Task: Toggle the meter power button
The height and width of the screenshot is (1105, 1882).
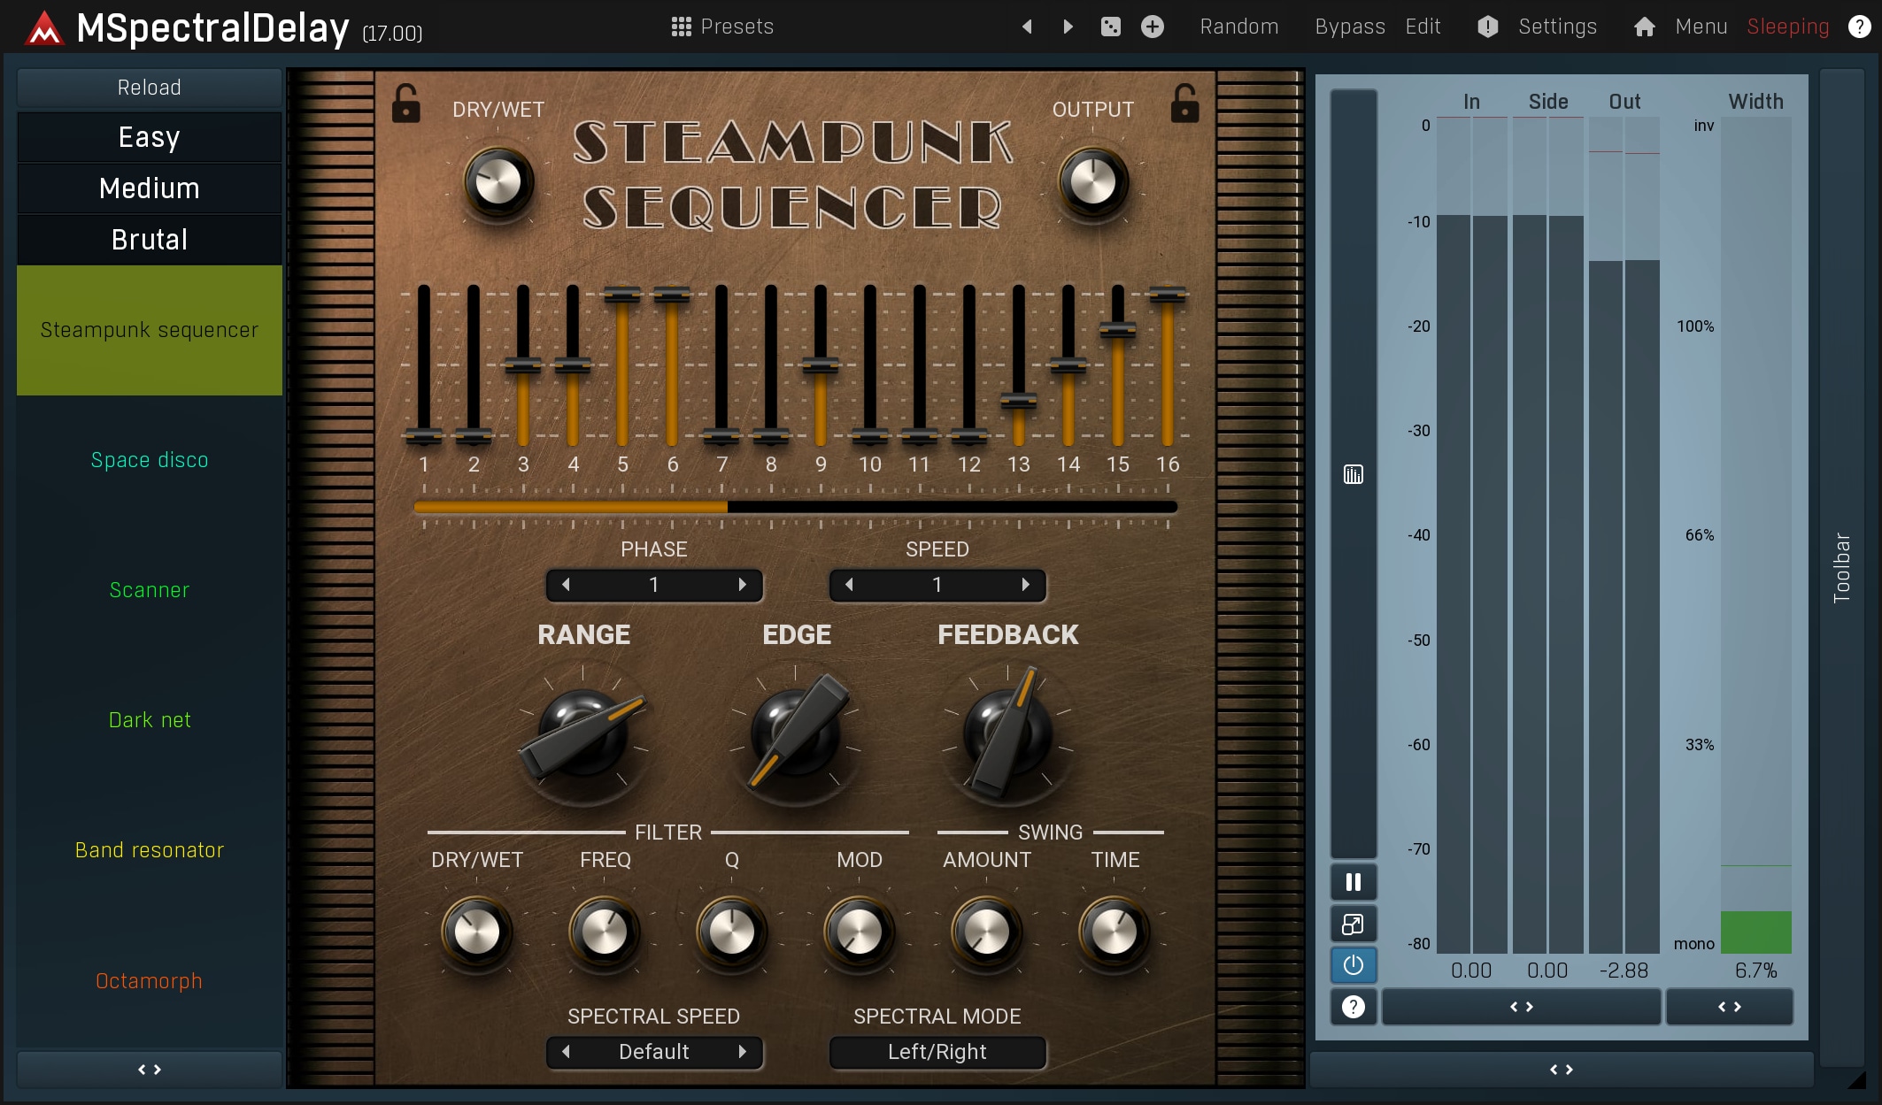Action: pyautogui.click(x=1353, y=965)
